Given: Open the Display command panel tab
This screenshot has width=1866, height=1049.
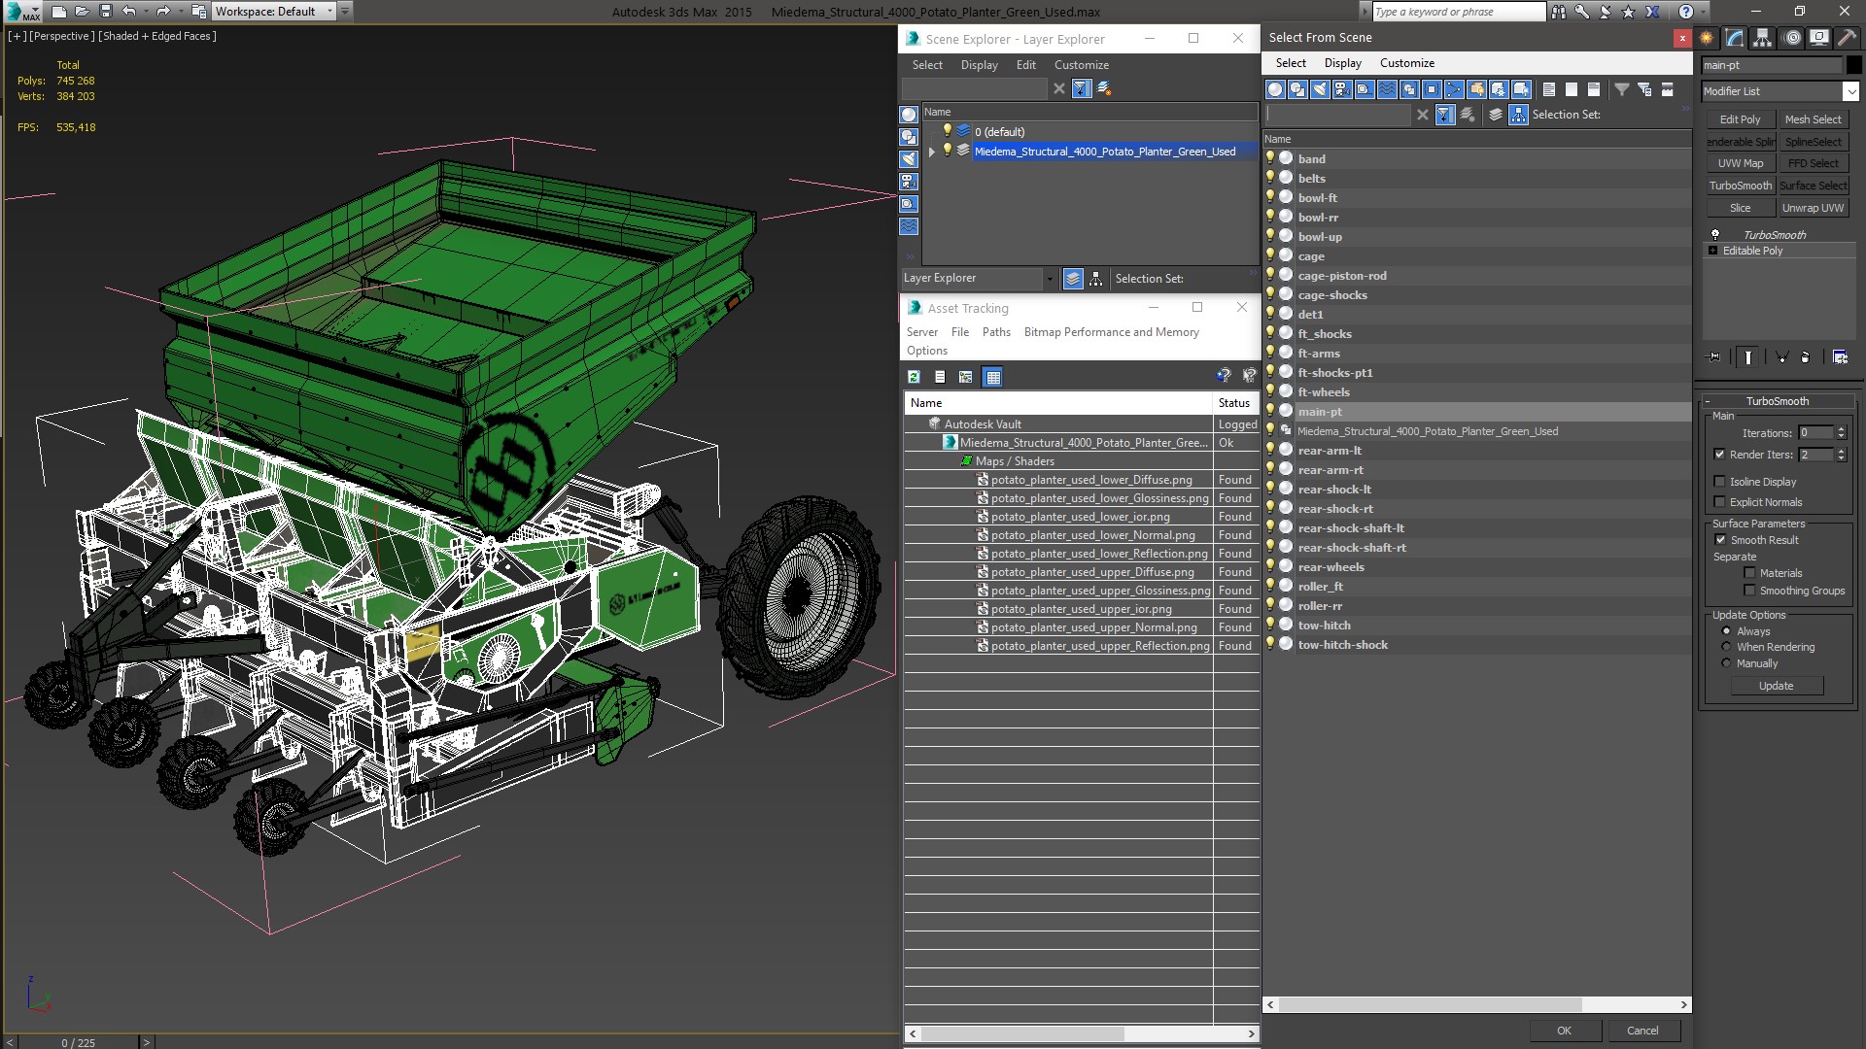Looking at the screenshot, I should coord(1819,38).
